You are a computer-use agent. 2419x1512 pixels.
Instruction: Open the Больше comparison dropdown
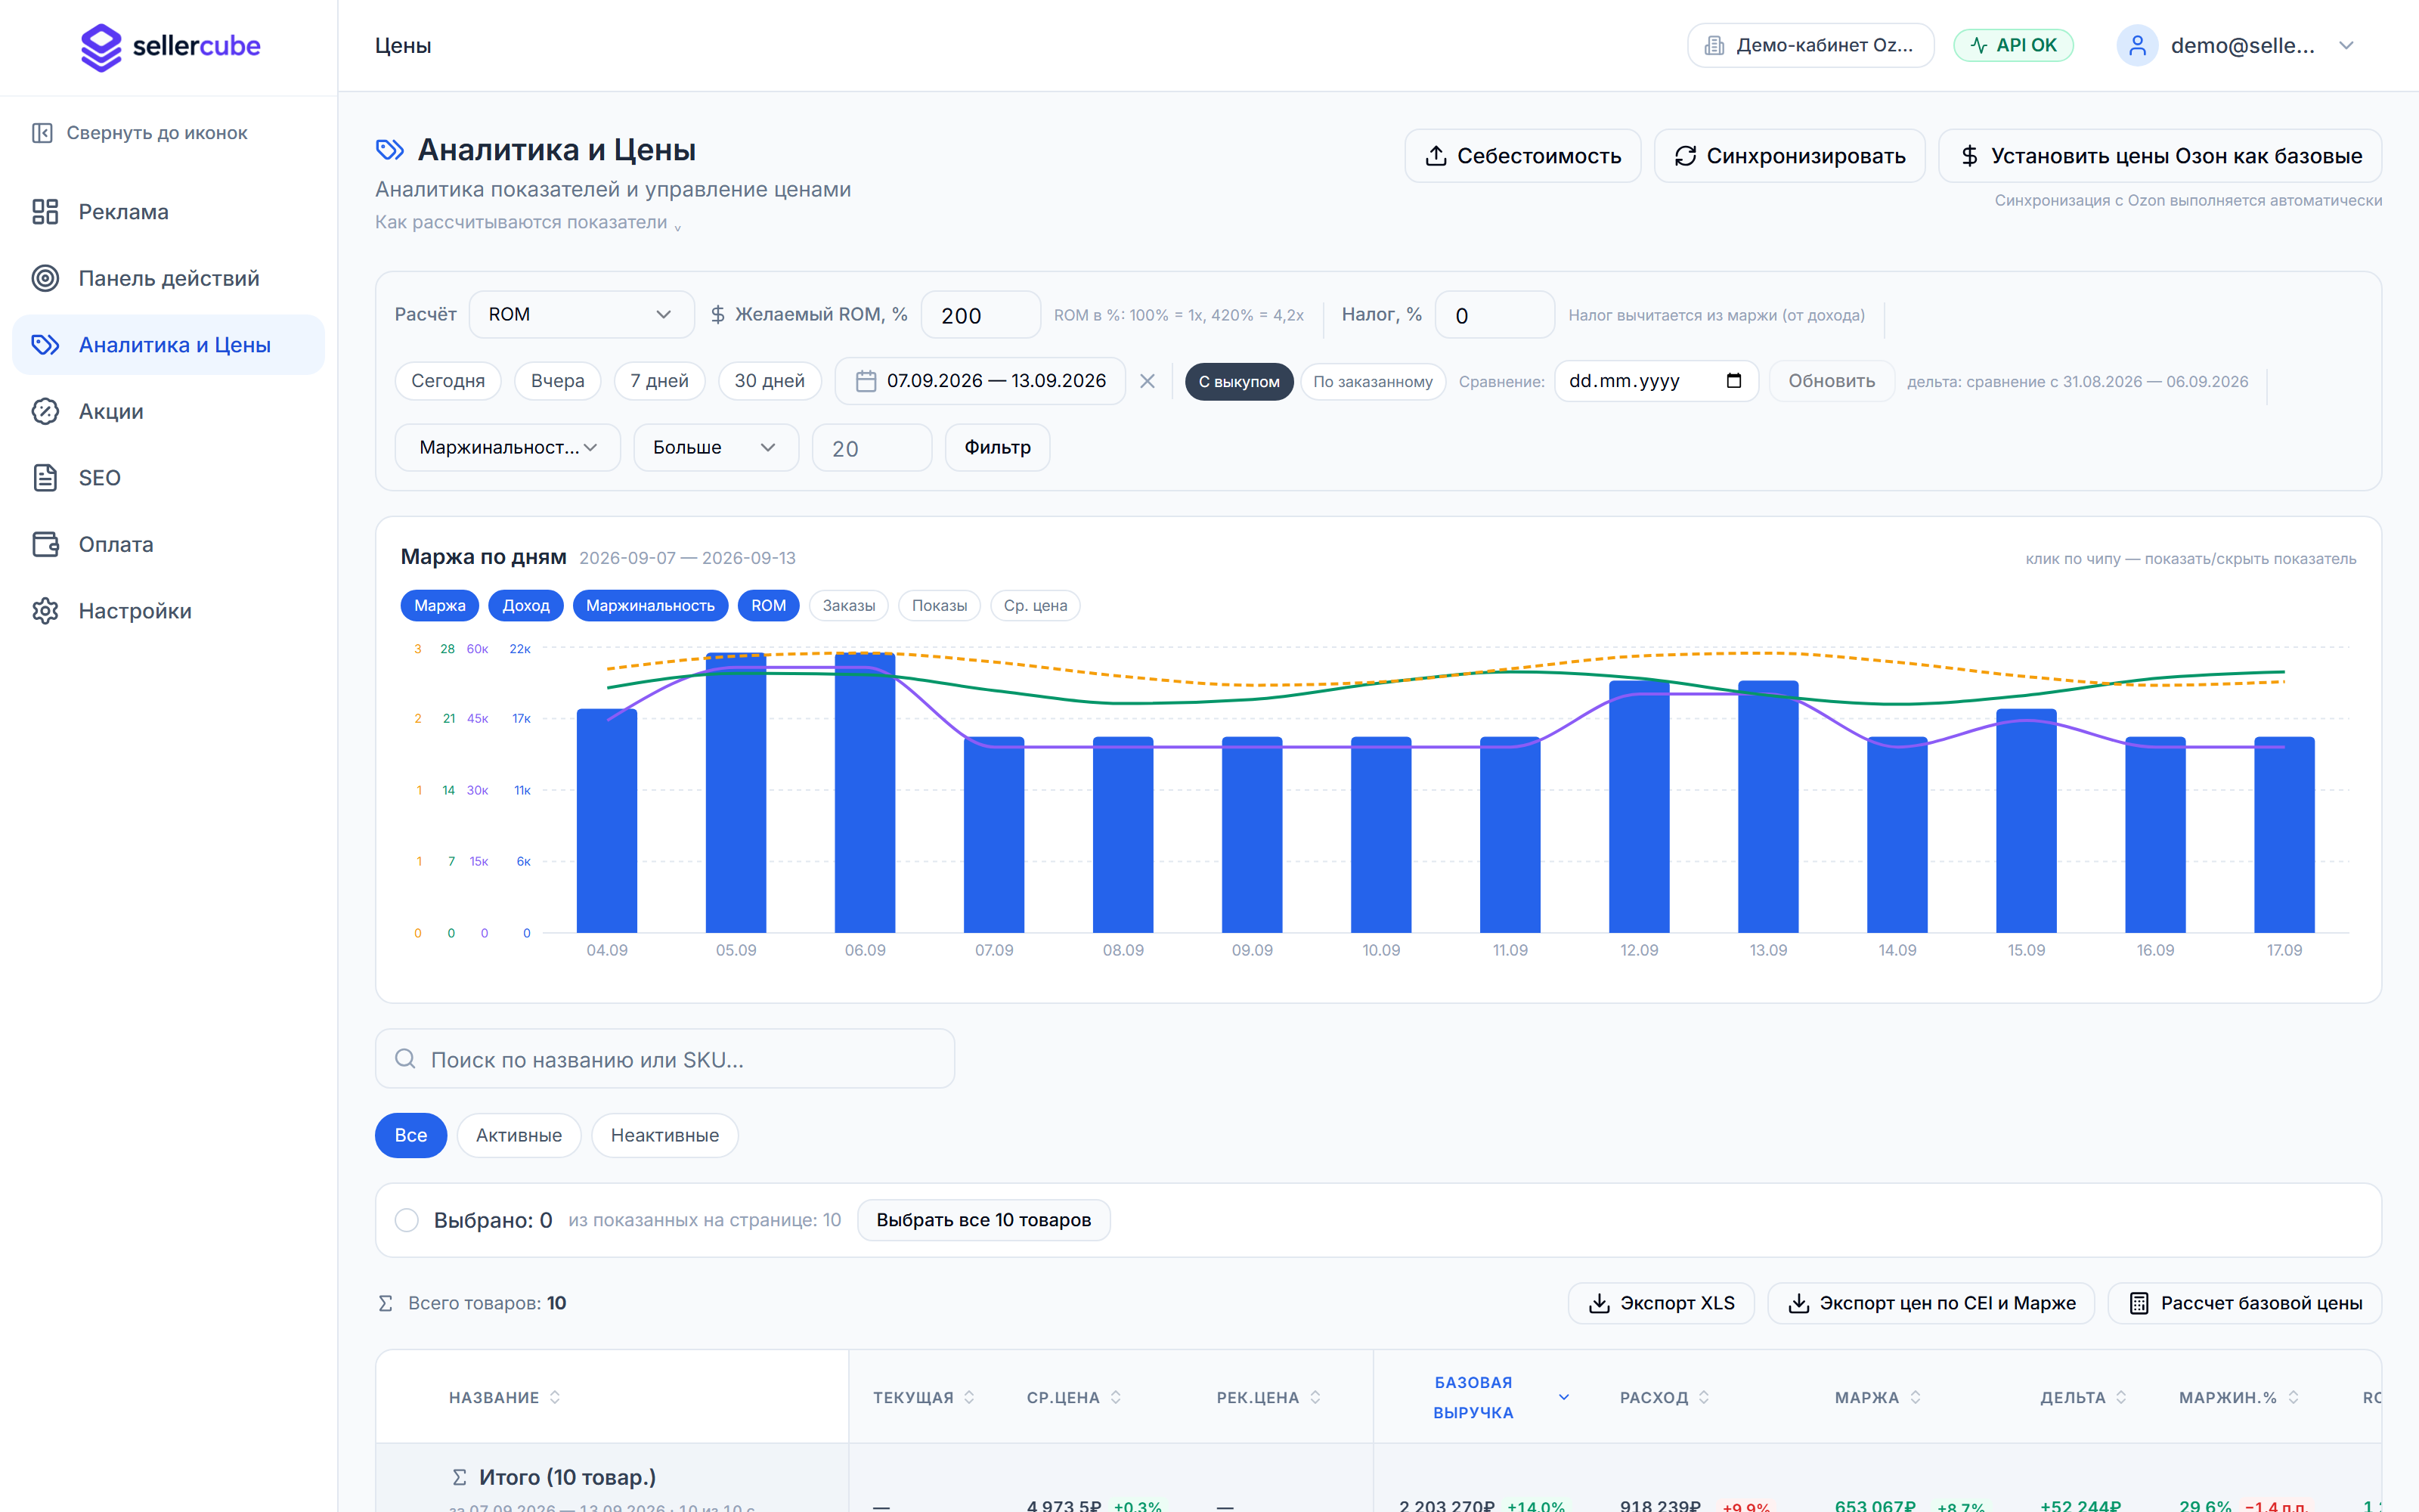716,447
